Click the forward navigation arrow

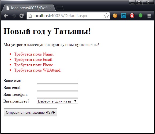pyautogui.click(x=14, y=16)
